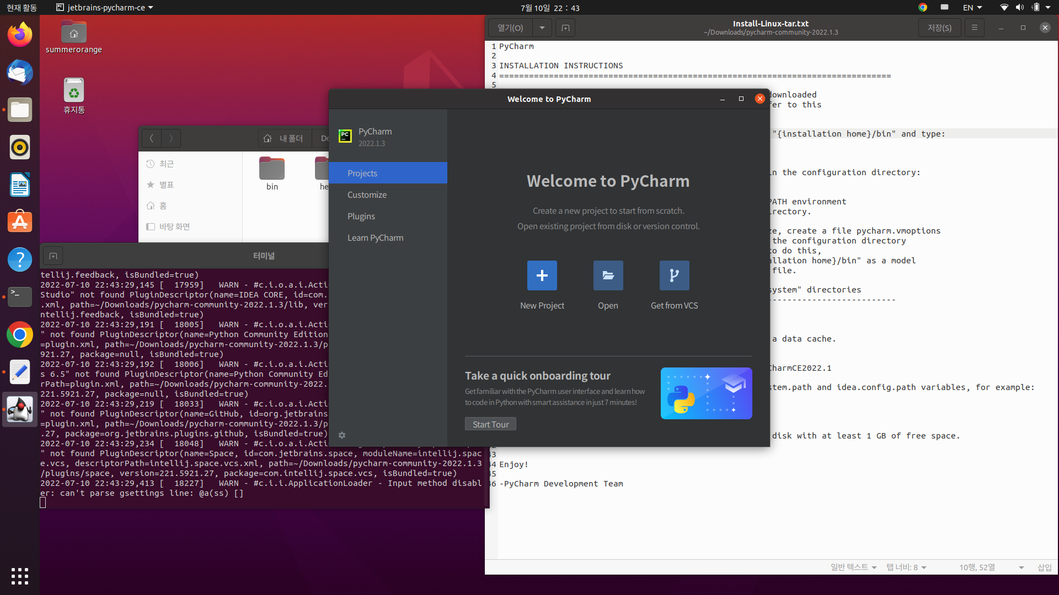Launch Rhythmbox from the dock
This screenshot has height=595, width=1059.
point(20,147)
